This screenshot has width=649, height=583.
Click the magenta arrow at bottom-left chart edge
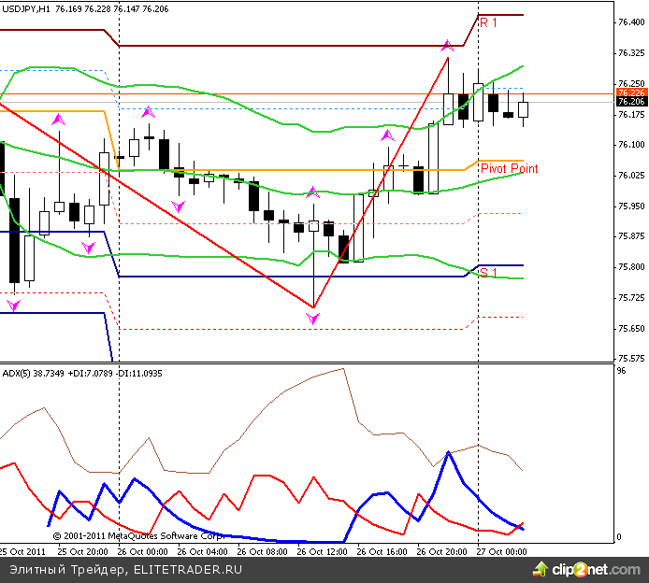tap(13, 306)
